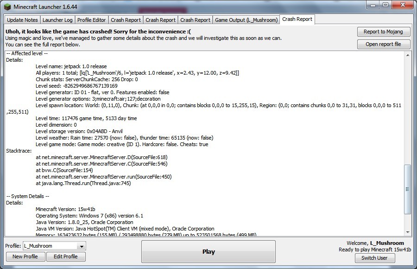Click the 'Level storage version: 0x04ABD - Anvil' line
The image size is (417, 269).
pyautogui.click(x=79, y=131)
